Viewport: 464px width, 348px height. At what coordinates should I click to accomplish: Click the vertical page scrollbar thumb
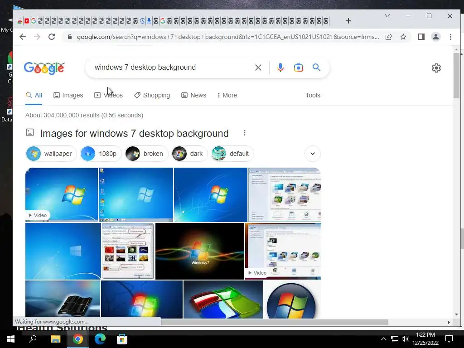coord(456,76)
